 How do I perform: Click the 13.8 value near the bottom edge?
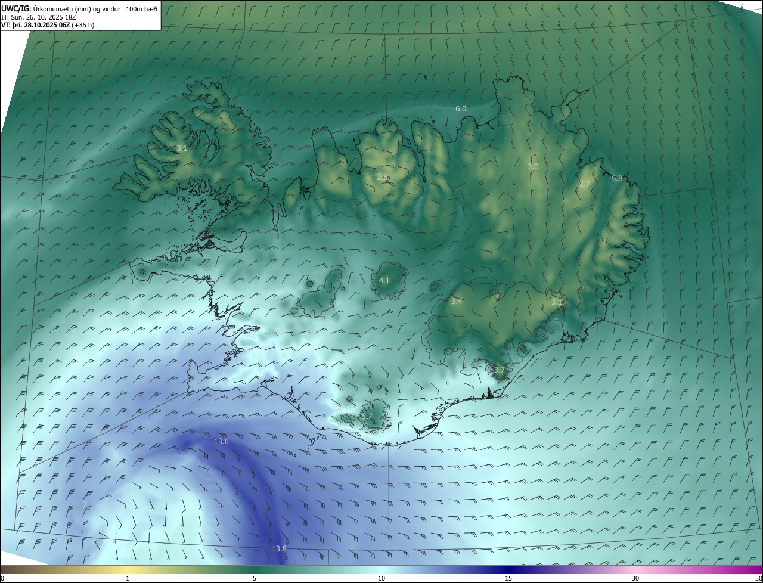click(x=279, y=548)
